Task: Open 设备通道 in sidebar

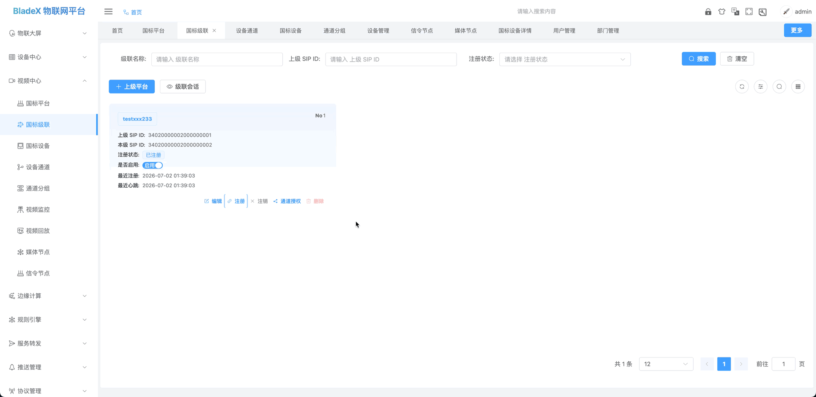Action: tap(49, 167)
